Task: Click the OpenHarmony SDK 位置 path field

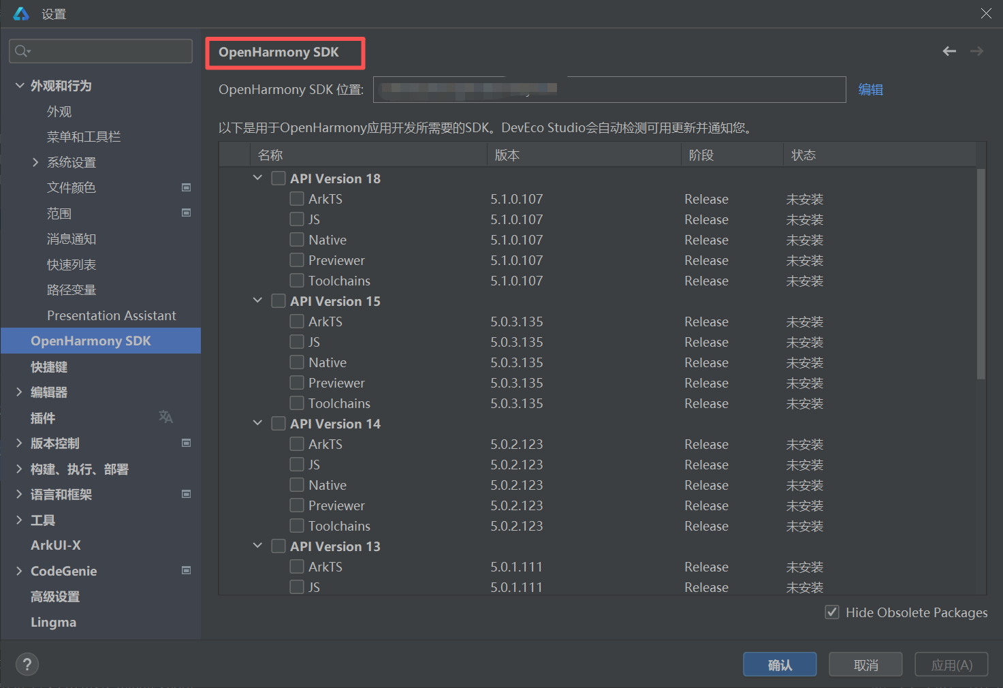Action: [x=609, y=89]
